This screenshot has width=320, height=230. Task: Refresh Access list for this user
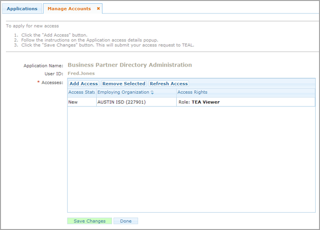tap(169, 83)
